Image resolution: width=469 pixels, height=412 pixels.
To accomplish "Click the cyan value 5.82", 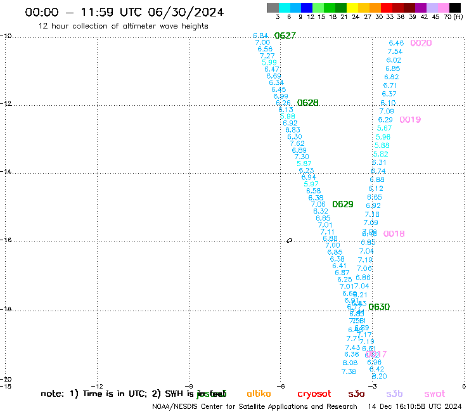I will click(380, 154).
